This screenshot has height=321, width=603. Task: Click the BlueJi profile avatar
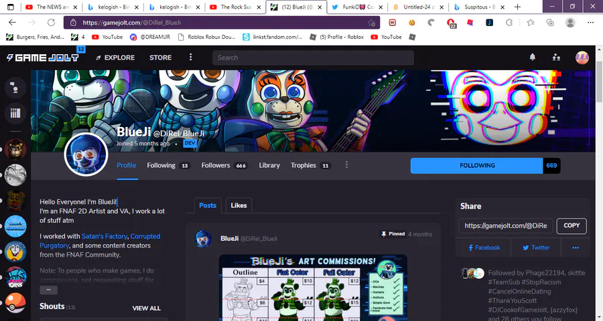[x=86, y=154]
